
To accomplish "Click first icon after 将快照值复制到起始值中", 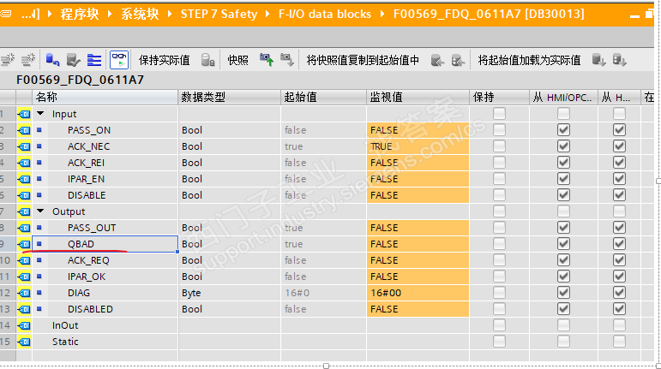I will 437,60.
